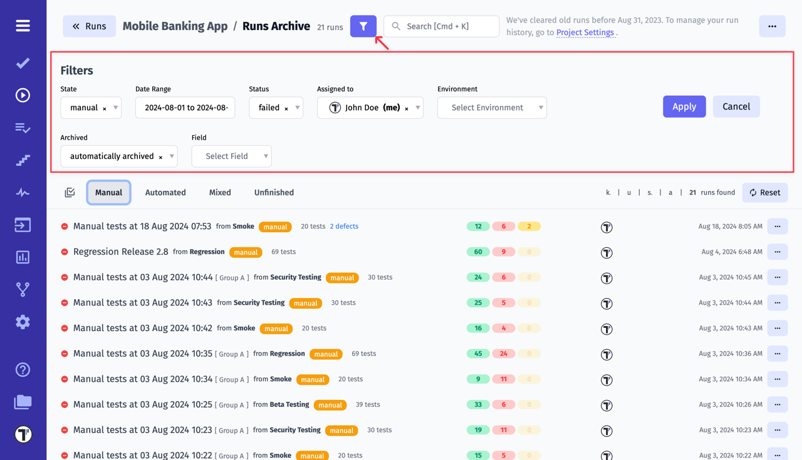Click 'Beta Testing' plan name

coord(289,405)
